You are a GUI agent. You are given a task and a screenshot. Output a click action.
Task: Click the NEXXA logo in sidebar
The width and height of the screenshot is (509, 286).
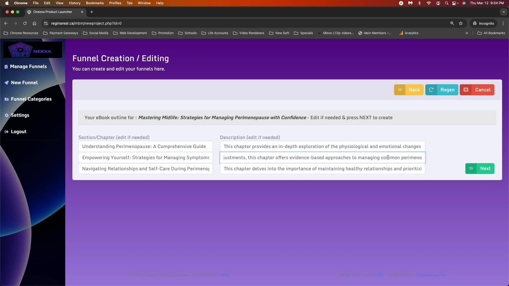point(32,50)
